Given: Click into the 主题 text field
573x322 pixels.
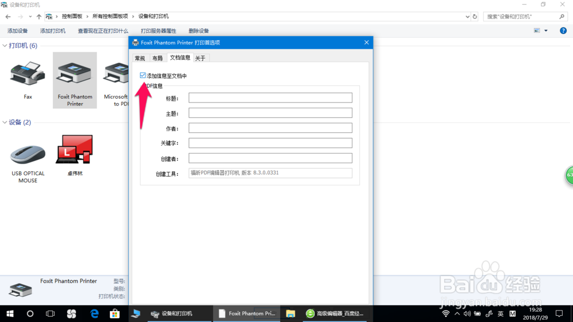Looking at the screenshot, I should tap(270, 113).
